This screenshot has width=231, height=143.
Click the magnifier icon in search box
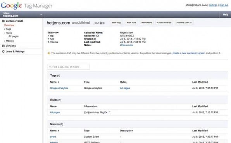click(x=50, y=67)
